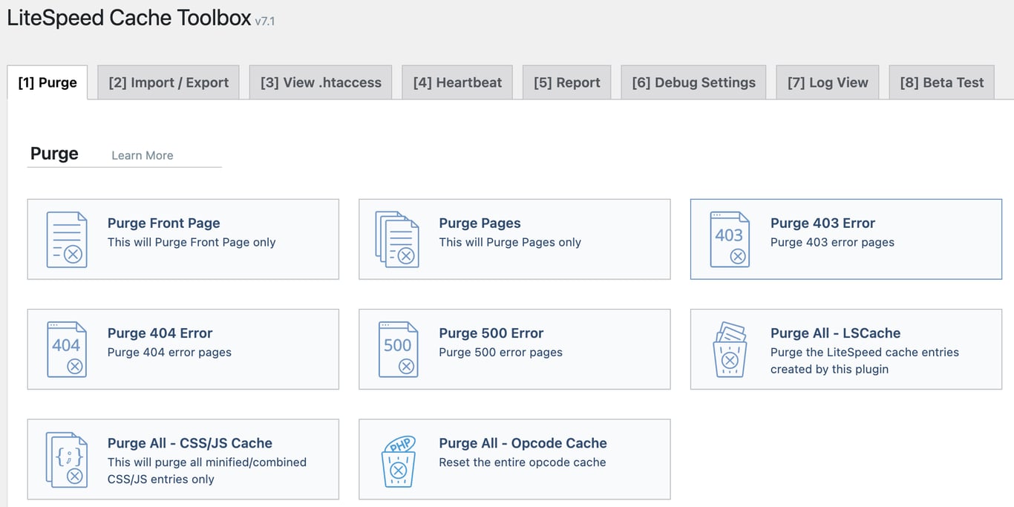This screenshot has height=507, width=1014.
Task: Select the currently active Purge tab
Action: [x=47, y=82]
